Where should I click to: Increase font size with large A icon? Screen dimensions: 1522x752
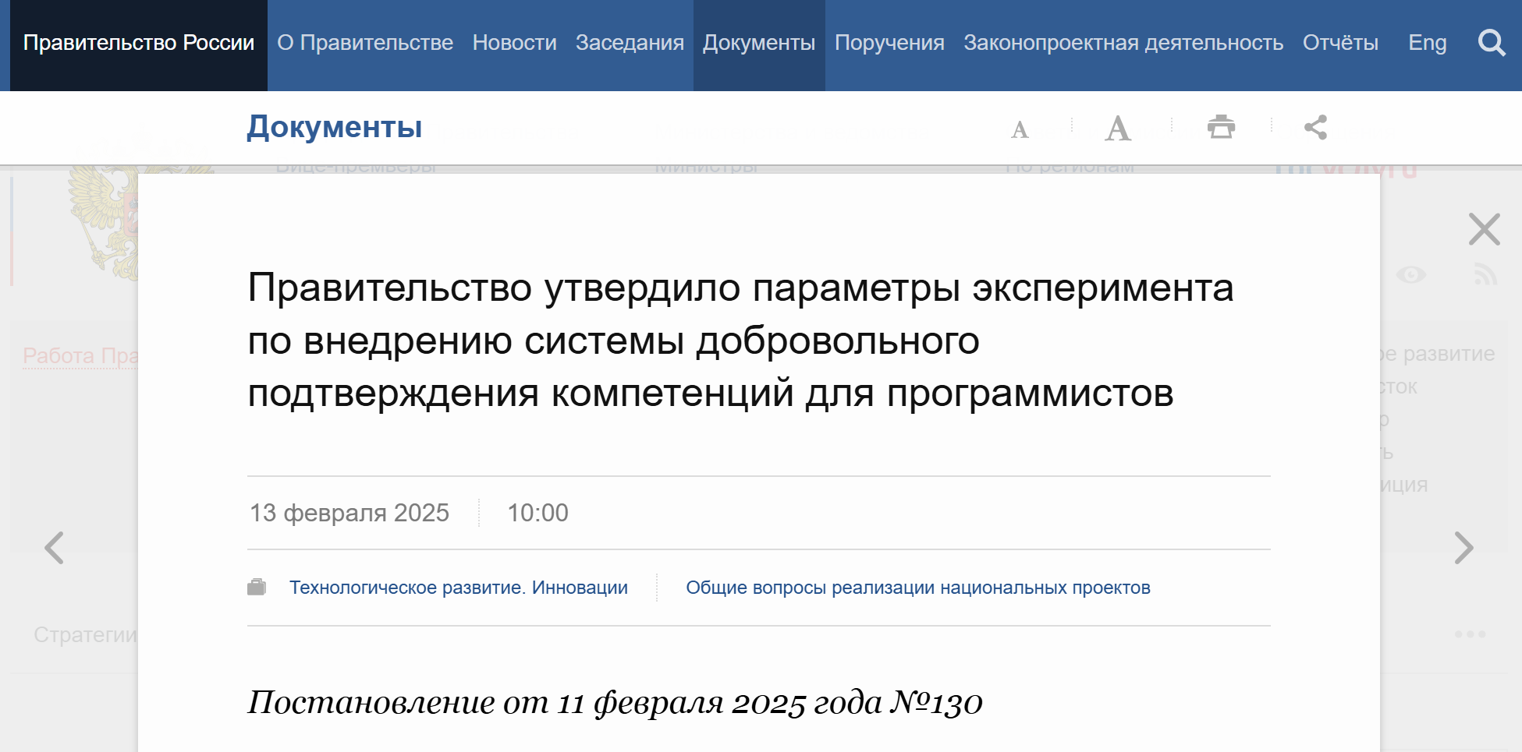pos(1118,128)
